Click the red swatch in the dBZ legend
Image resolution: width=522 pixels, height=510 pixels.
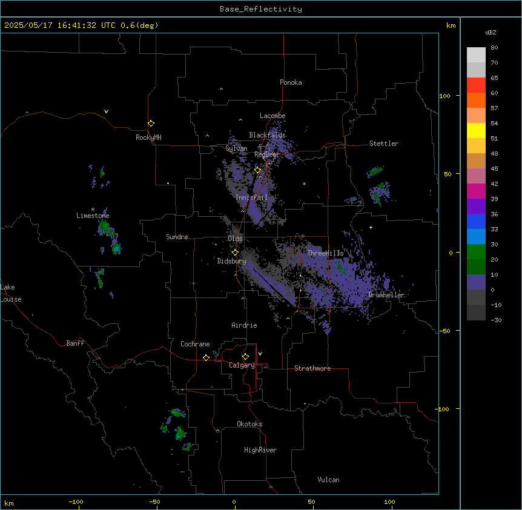coord(476,85)
